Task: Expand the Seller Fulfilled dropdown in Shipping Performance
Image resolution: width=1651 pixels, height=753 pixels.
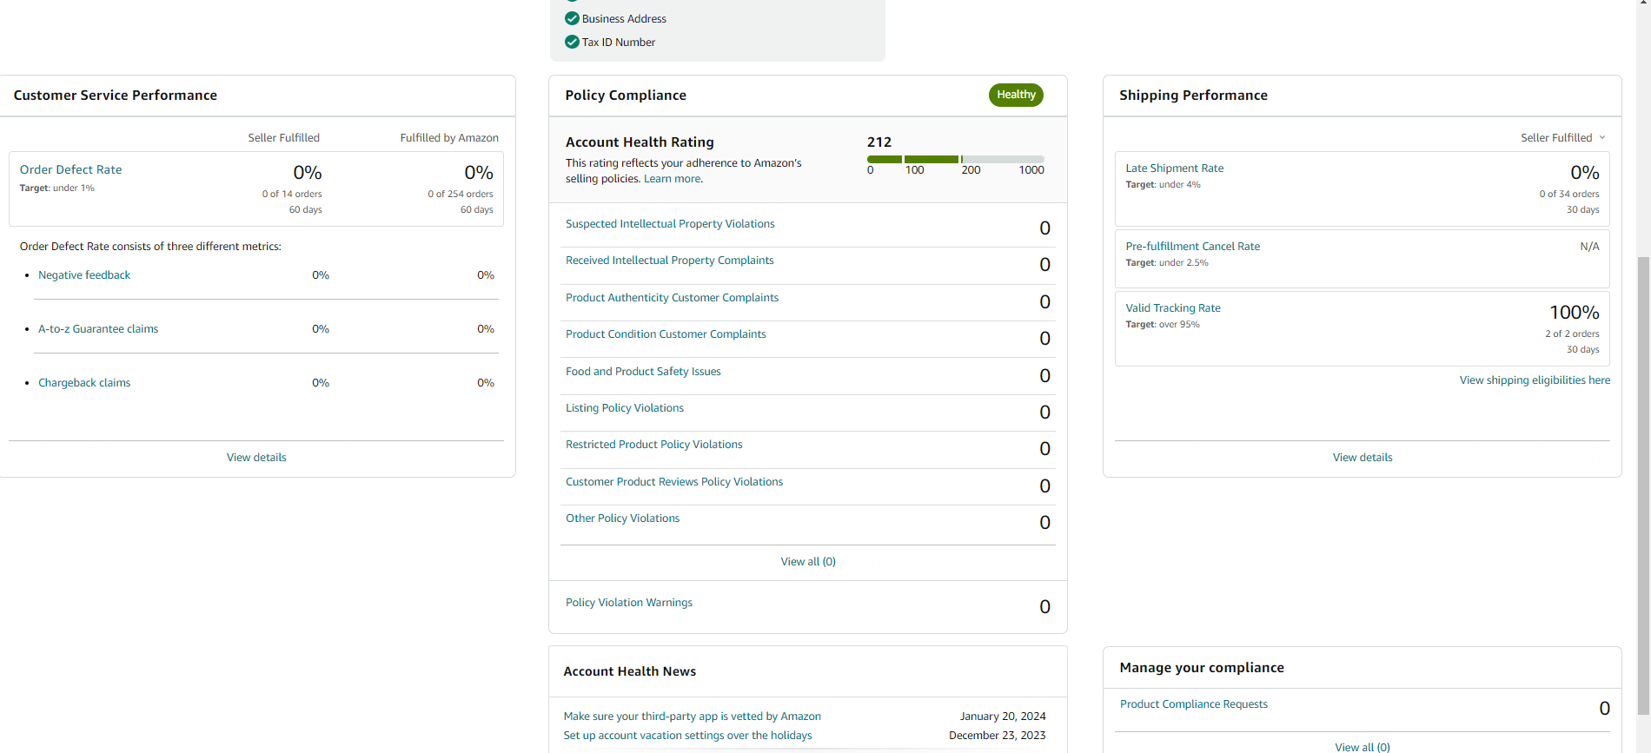Action: pyautogui.click(x=1563, y=137)
